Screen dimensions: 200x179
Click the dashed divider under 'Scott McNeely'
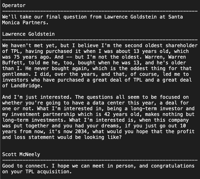100,160
